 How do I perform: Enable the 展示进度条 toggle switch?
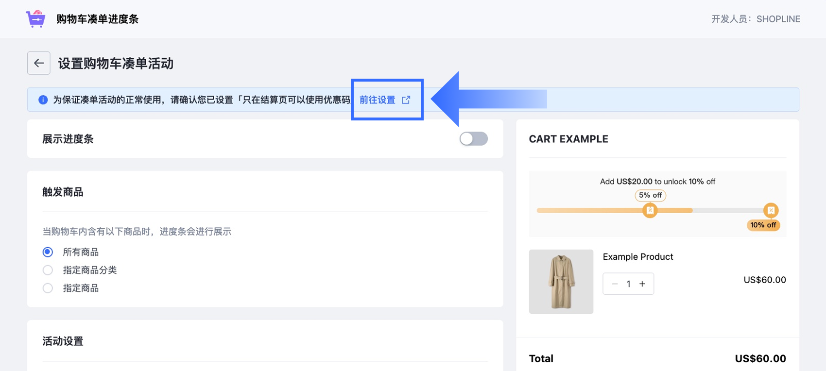(473, 139)
